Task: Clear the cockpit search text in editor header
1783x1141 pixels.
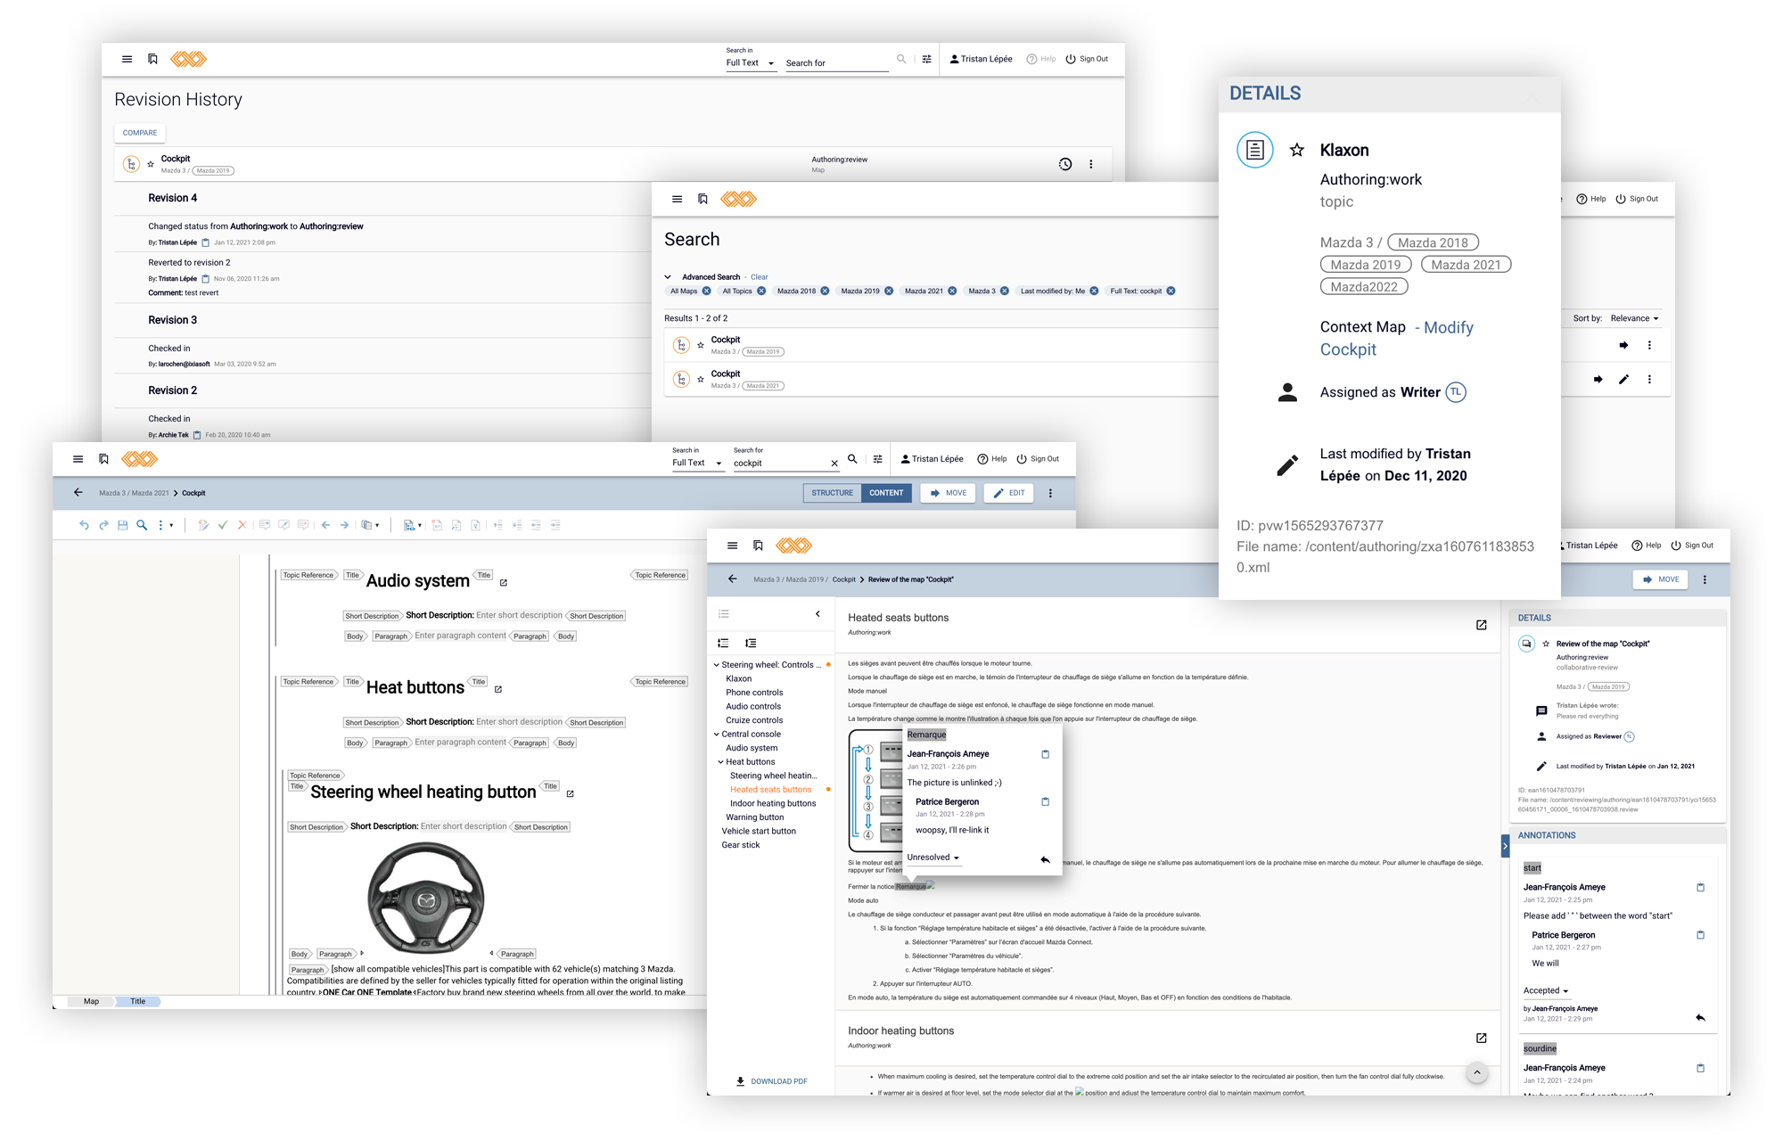Action: click(834, 464)
